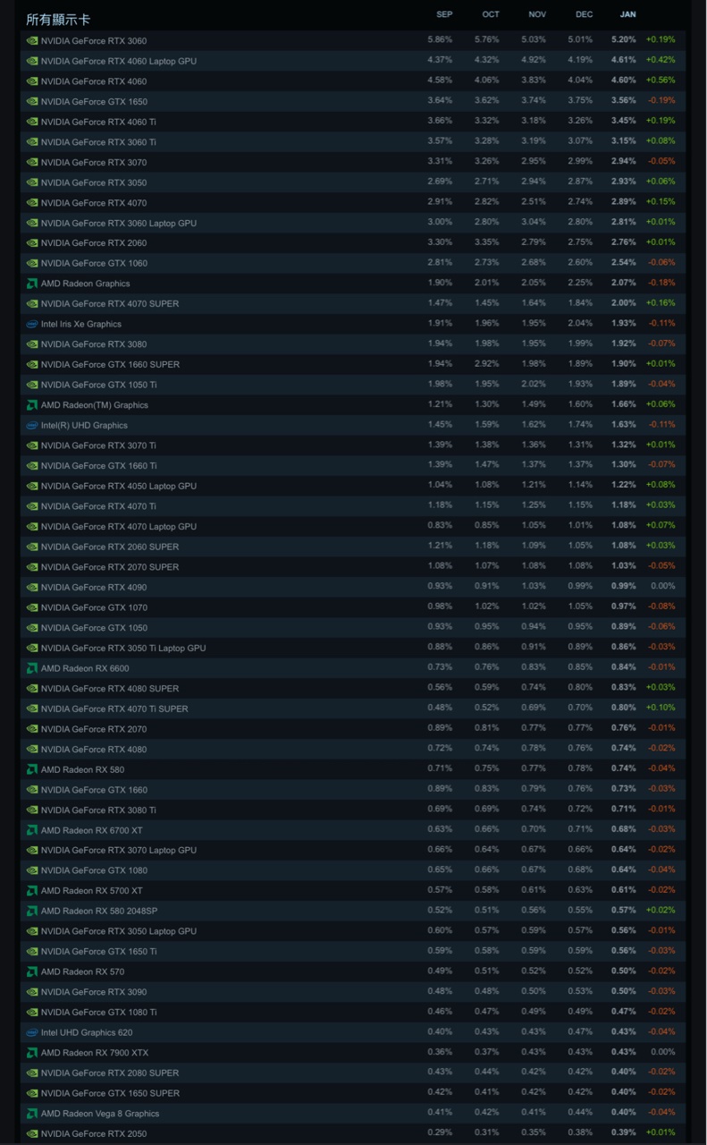
Task: Click the NOV column header
Action: tap(537, 14)
